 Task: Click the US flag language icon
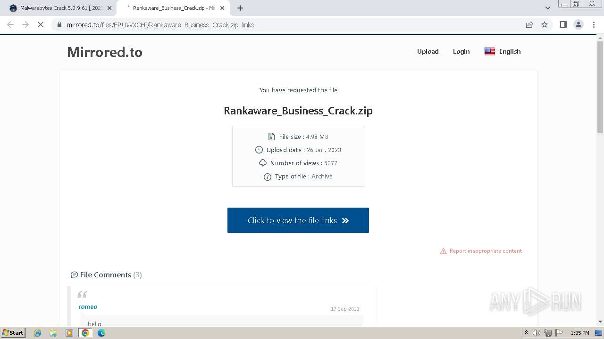(x=490, y=51)
